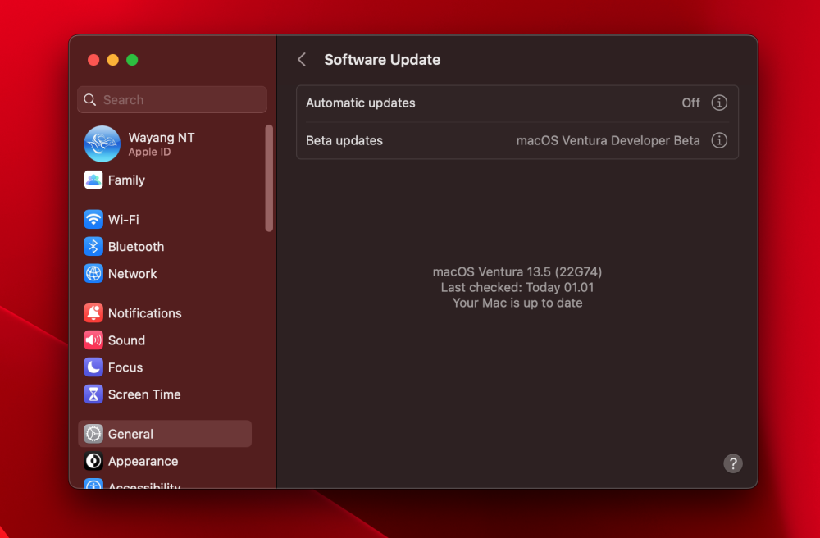Click the Off value for Automatic updates
The height and width of the screenshot is (538, 820).
[x=690, y=103]
